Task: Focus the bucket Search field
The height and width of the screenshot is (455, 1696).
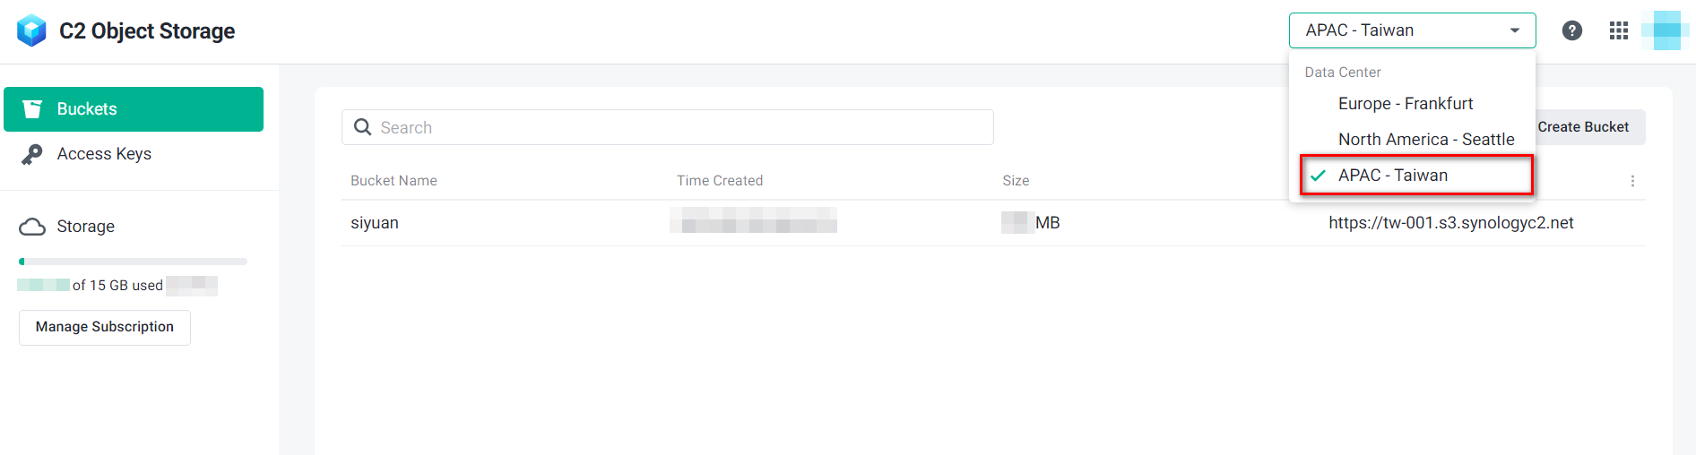Action: coord(681,127)
